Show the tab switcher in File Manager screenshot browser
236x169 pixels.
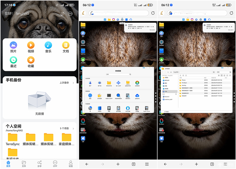[x=212, y=164]
